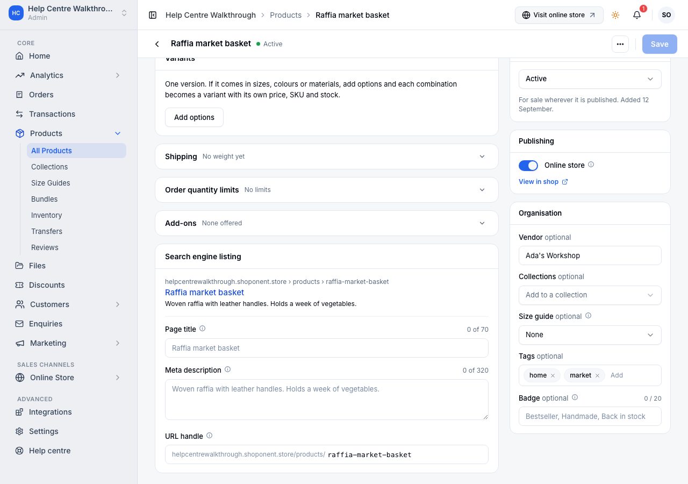Go back using the left arrow

(157, 44)
